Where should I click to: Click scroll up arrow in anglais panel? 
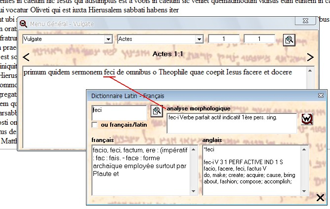click(304, 149)
